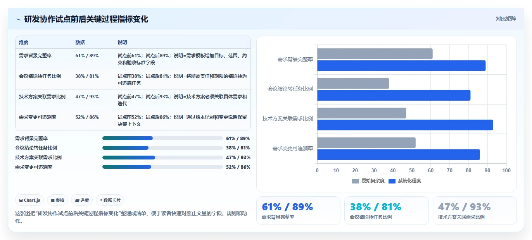Viewport: 532px width, 240px height.
Task: Click the 表格 chip
Action: [x=57, y=200]
